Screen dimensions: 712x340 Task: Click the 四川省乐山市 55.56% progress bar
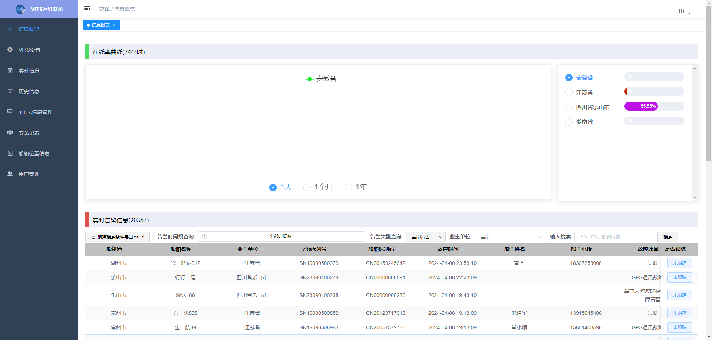point(654,106)
